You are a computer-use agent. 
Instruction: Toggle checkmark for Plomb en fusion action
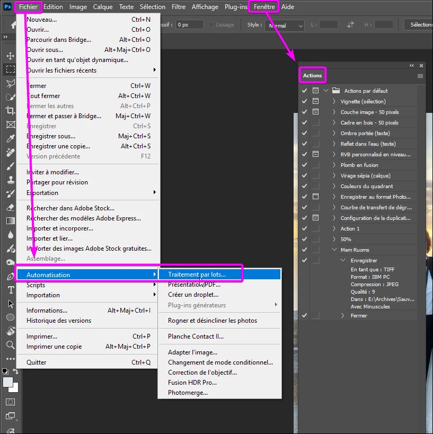pos(304,165)
